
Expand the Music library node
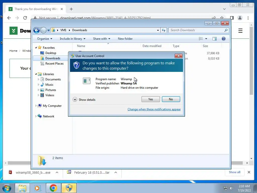coord(38,85)
